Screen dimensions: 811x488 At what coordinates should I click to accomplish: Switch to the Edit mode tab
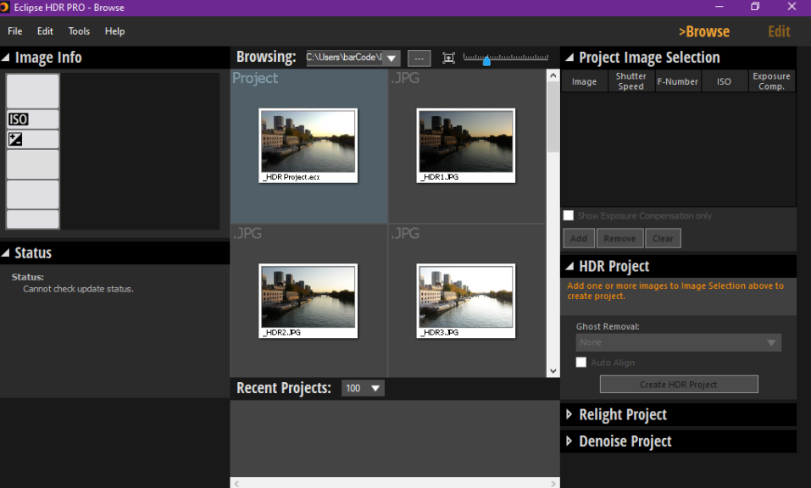tap(779, 31)
